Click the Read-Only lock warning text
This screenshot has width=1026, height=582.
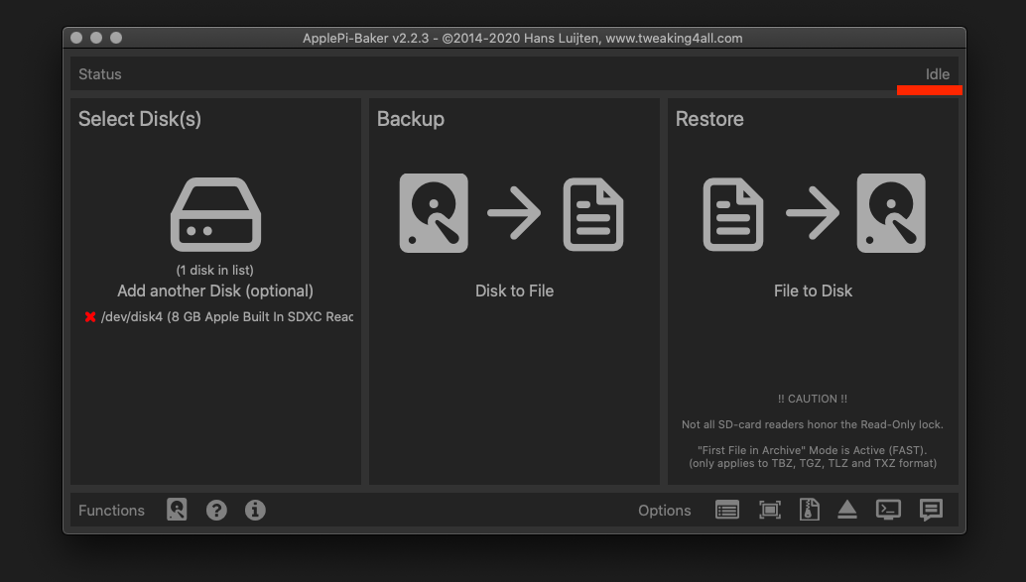click(812, 424)
